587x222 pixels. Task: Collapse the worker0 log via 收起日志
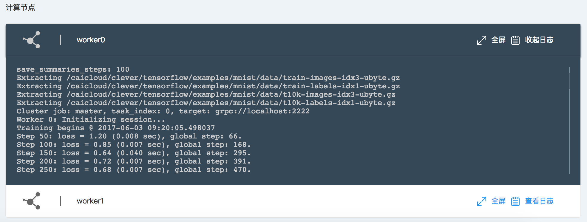pos(539,40)
